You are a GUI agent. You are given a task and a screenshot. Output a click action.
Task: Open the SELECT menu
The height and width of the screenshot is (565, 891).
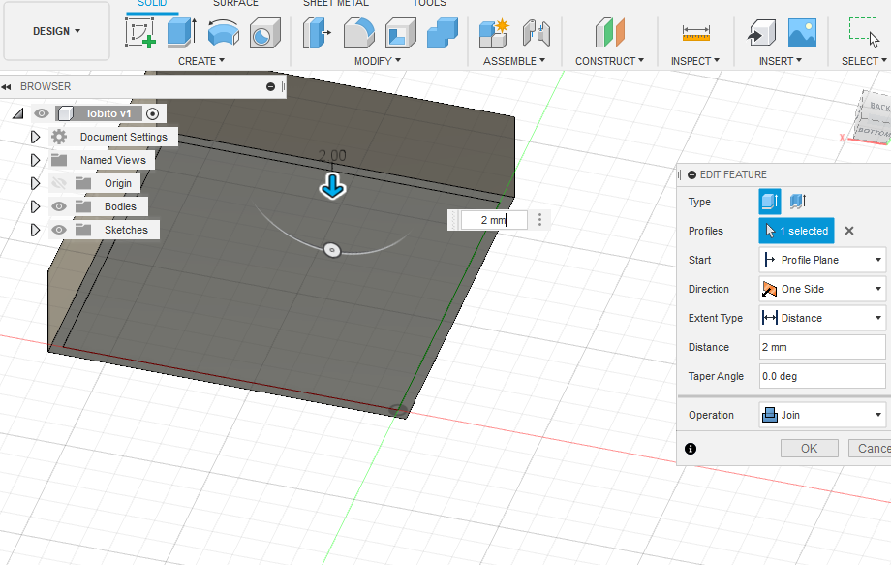pos(864,61)
